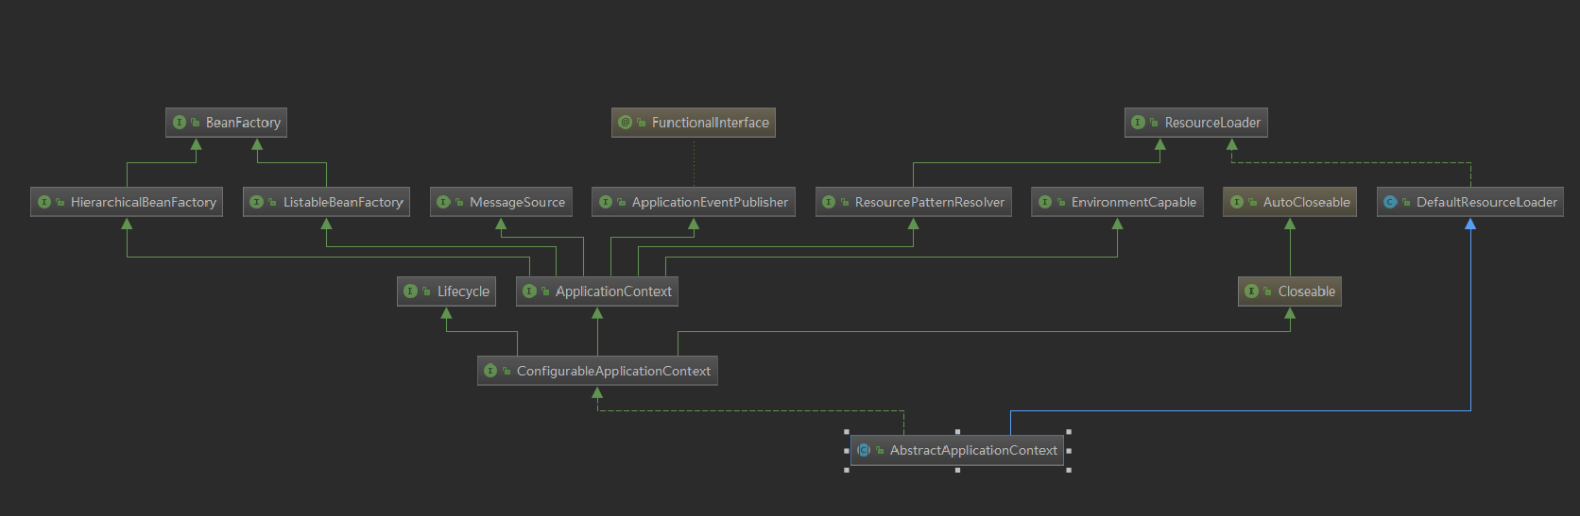Click the visibility lock icon on AbstractApplicationContext
Image resolution: width=1580 pixels, height=516 pixels.
880,450
